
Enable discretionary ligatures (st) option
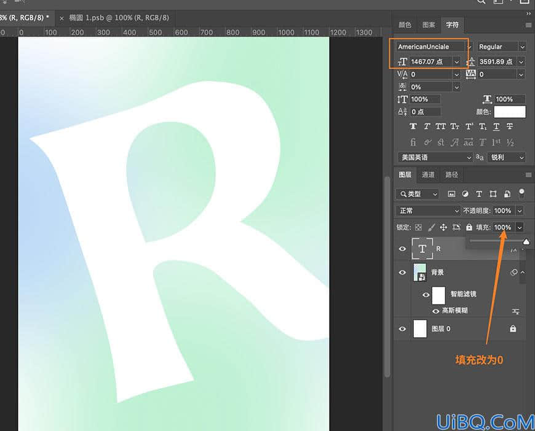(440, 142)
